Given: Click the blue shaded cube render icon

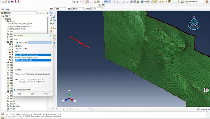Looking at the screenshot, I should [132, 2].
